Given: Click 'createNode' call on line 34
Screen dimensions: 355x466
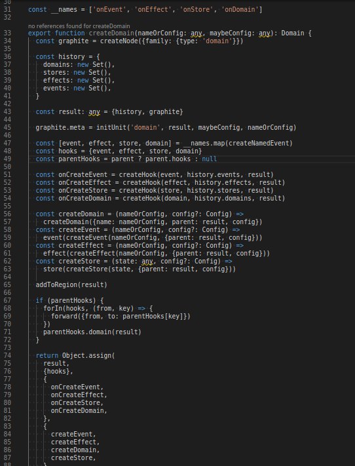Looking at the screenshot, I should (x=119, y=41).
